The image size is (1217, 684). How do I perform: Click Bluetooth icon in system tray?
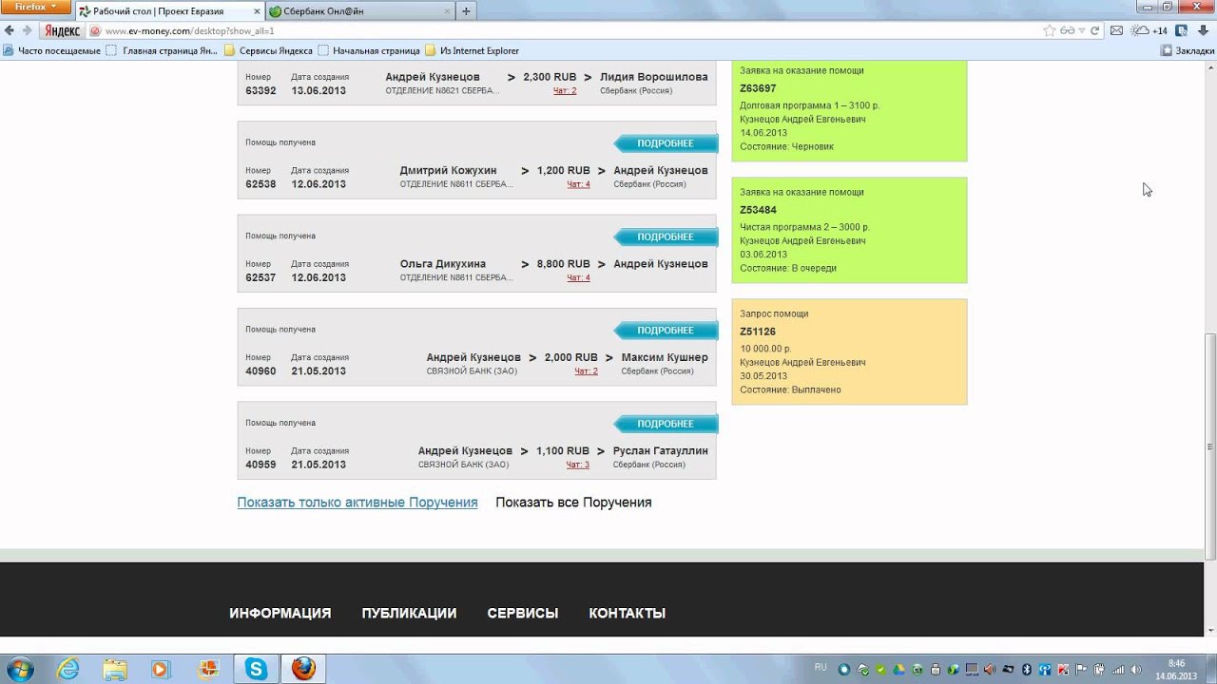(x=1027, y=669)
